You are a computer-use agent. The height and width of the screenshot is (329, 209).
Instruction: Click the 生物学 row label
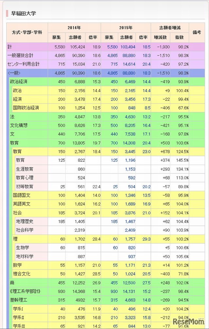click(x=23, y=248)
